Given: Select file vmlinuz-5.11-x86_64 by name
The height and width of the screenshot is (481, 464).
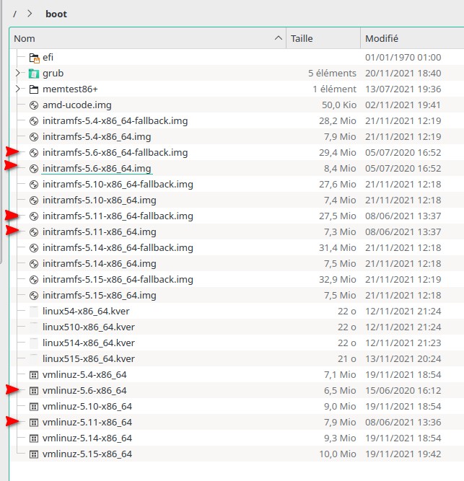Looking at the screenshot, I should point(87,423).
